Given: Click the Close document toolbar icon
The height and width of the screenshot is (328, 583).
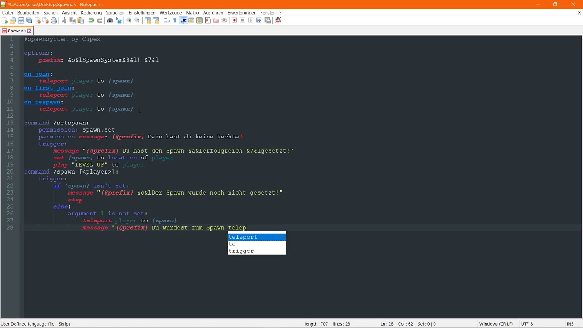Looking at the screenshot, I should (x=37, y=20).
